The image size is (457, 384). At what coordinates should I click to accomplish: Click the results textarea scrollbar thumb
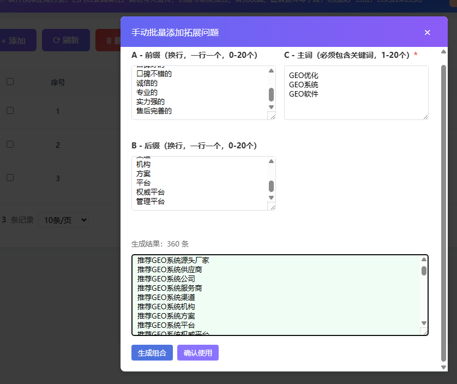tap(424, 271)
